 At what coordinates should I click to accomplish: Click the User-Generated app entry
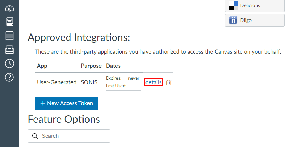(x=57, y=82)
